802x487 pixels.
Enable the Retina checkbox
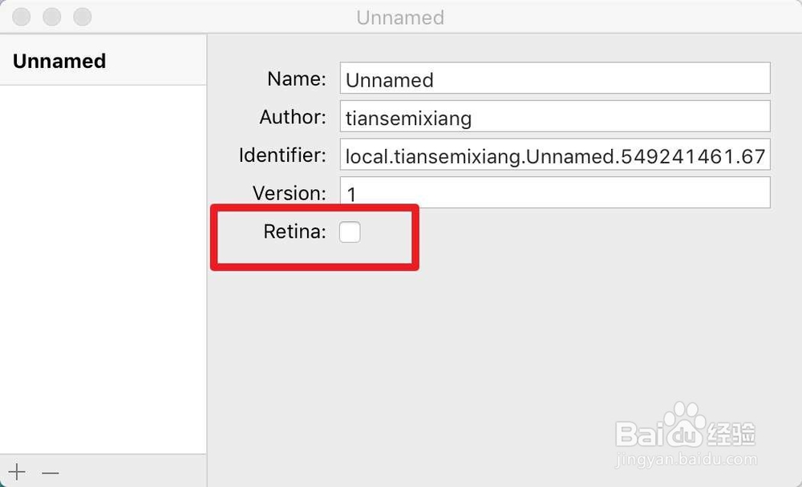click(350, 232)
